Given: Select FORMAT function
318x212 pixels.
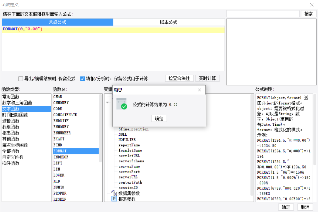Looking at the screenshot, I should pyautogui.click(x=76, y=151).
